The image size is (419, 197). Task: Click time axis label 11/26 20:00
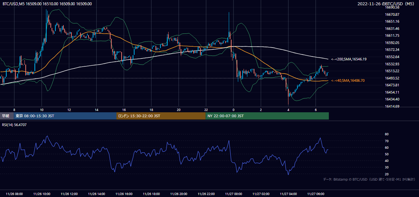pos(179,194)
